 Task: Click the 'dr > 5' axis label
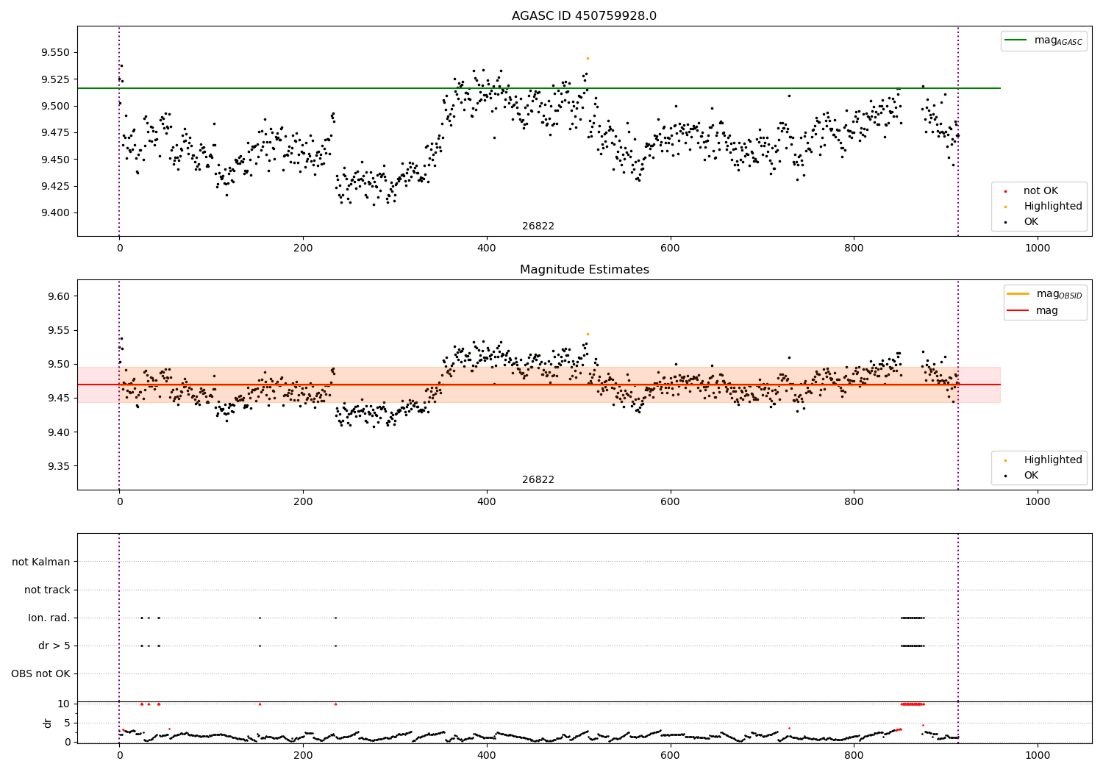pos(54,646)
